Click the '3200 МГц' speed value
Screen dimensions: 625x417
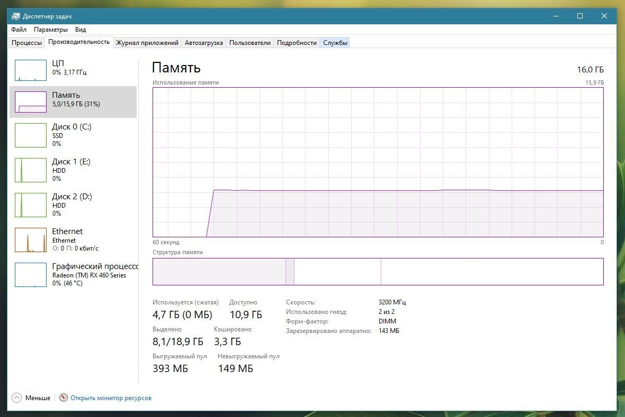[392, 302]
